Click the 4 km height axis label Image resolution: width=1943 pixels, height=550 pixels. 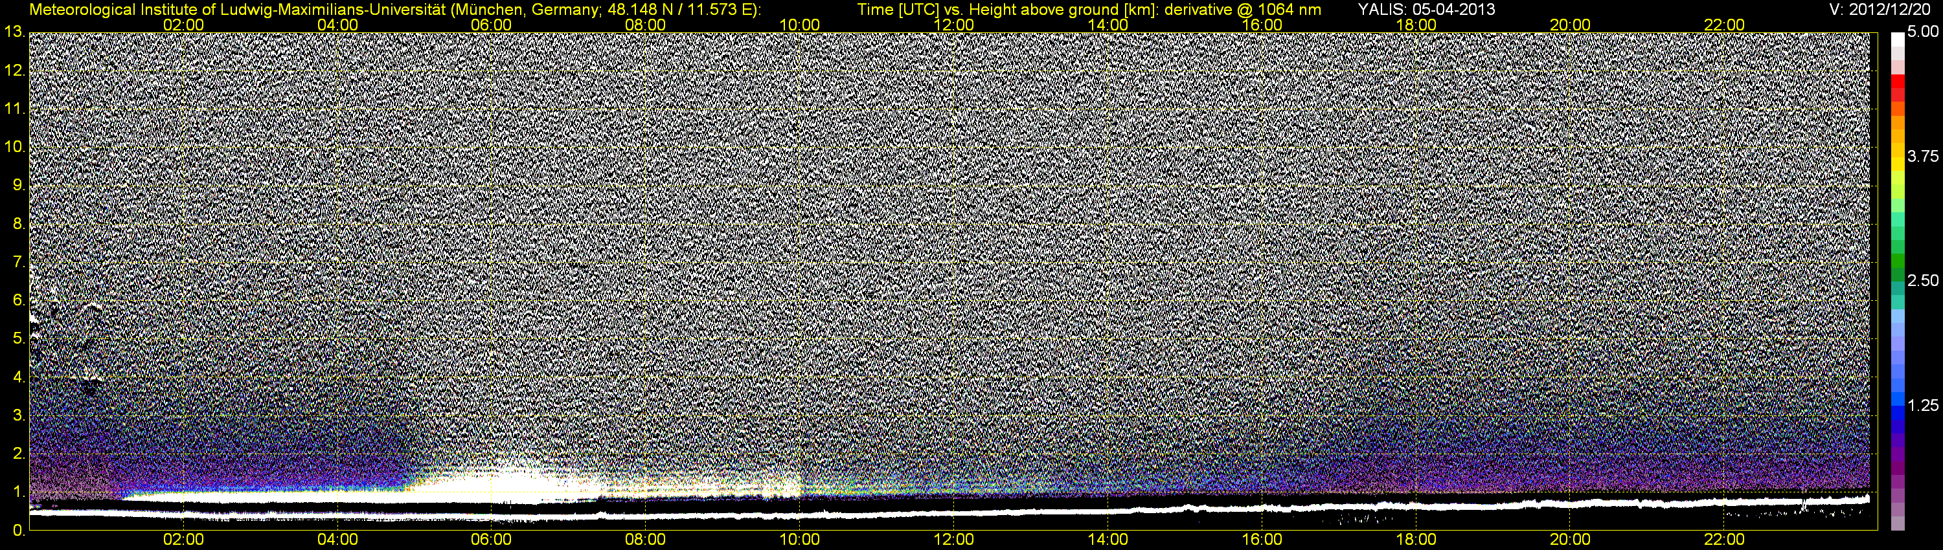18,377
